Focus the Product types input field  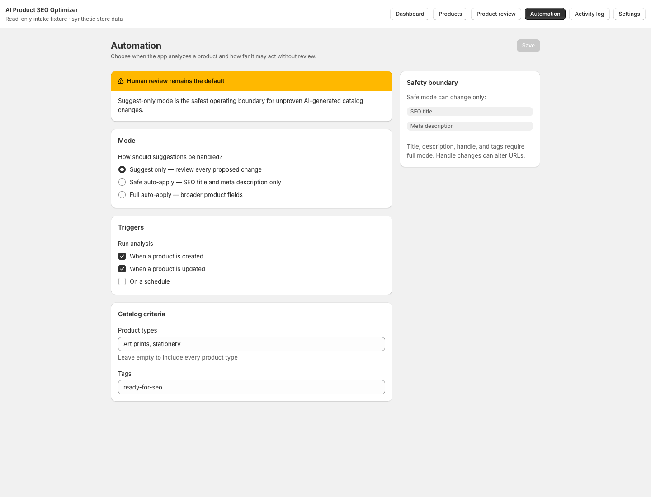[x=251, y=344]
